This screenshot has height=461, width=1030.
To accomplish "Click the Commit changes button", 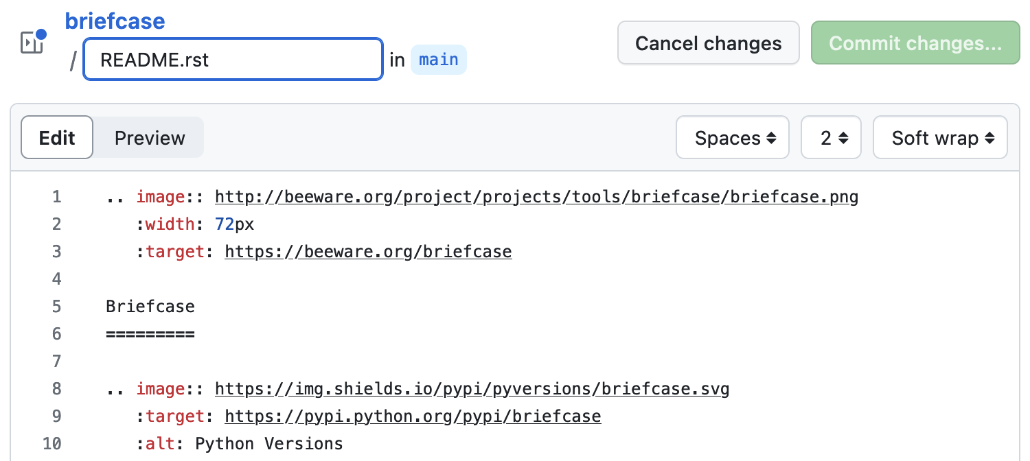I will (x=915, y=43).
